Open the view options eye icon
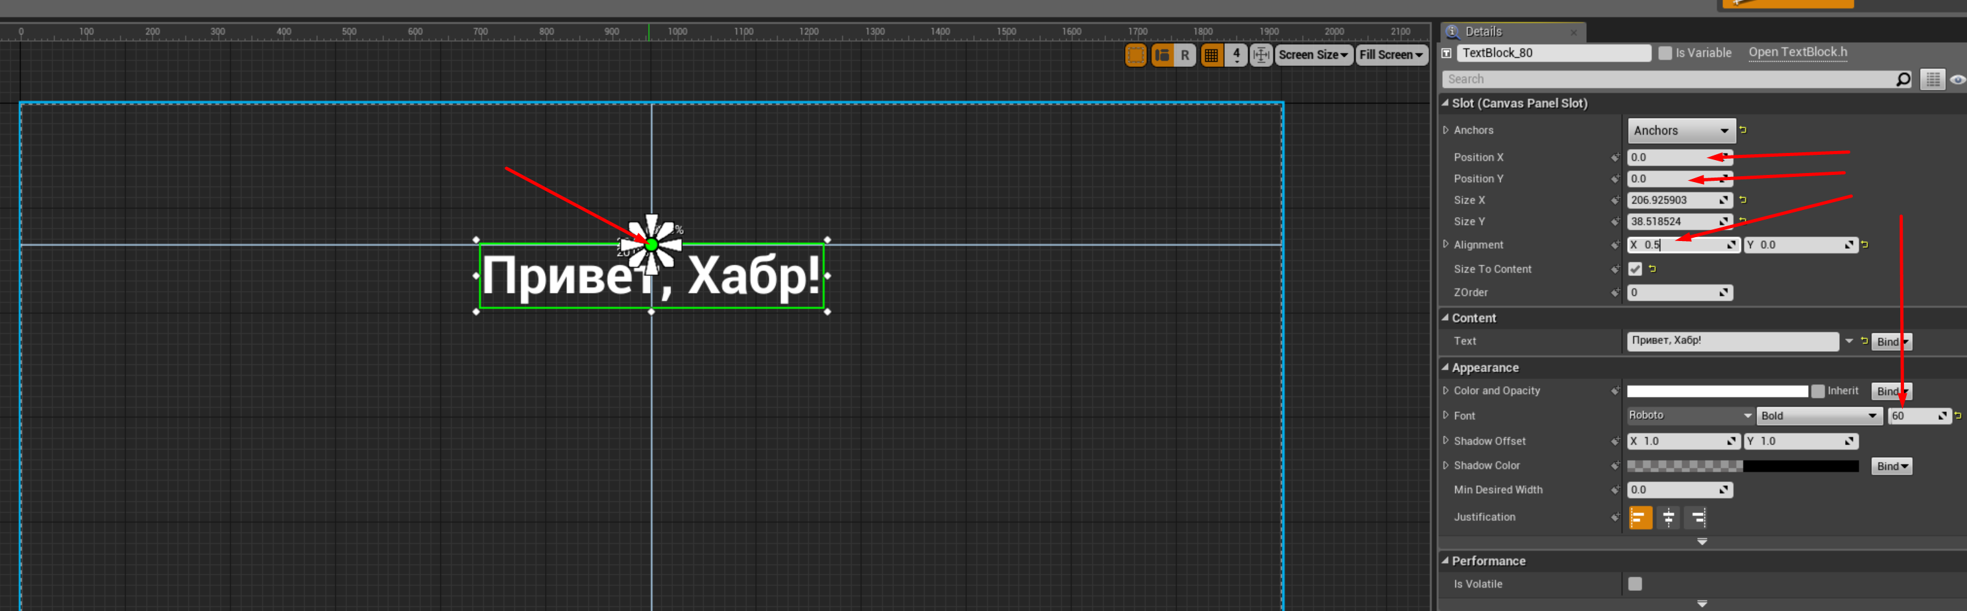 point(1957,79)
